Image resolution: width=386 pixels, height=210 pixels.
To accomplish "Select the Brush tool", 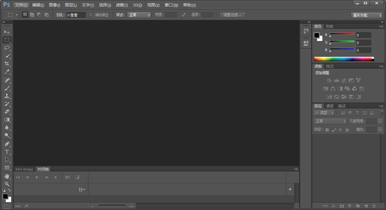I will tap(7, 88).
